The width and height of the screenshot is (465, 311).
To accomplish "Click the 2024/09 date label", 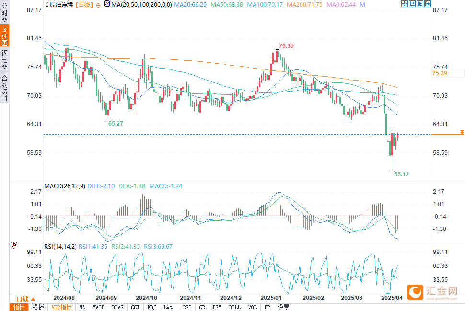I will pos(106,298).
